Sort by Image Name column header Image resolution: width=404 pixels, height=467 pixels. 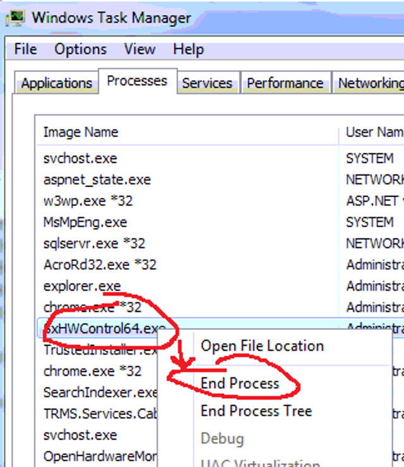[187, 132]
